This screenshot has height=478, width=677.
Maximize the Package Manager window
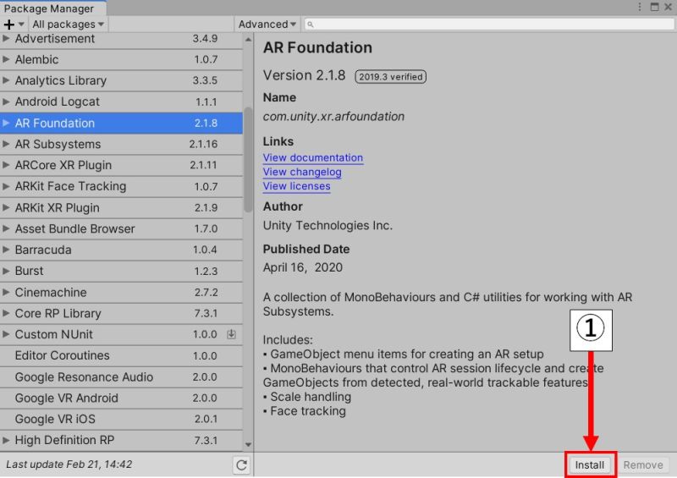(653, 8)
